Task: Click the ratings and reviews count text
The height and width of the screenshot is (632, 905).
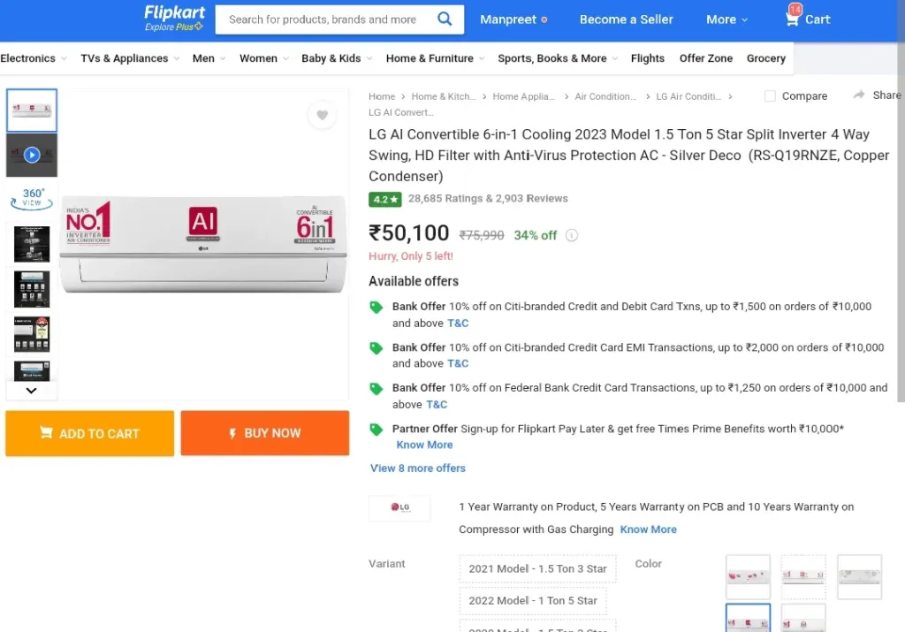Action: [488, 199]
